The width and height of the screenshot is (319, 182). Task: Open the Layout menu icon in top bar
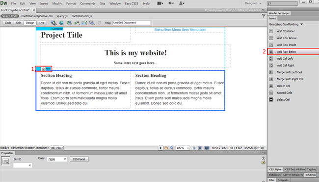coord(160,3)
